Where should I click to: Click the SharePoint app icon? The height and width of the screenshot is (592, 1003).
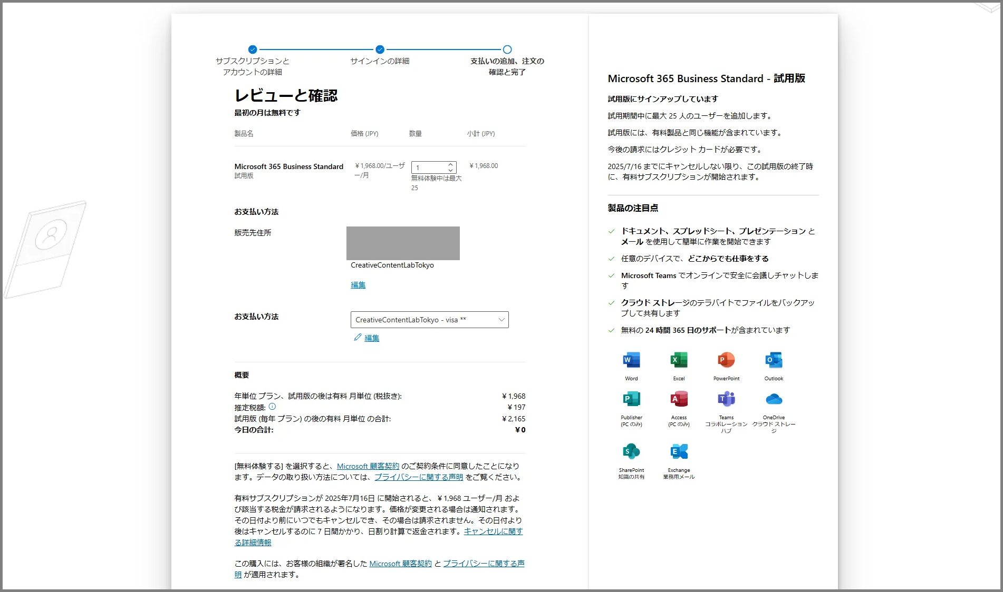[x=631, y=451]
